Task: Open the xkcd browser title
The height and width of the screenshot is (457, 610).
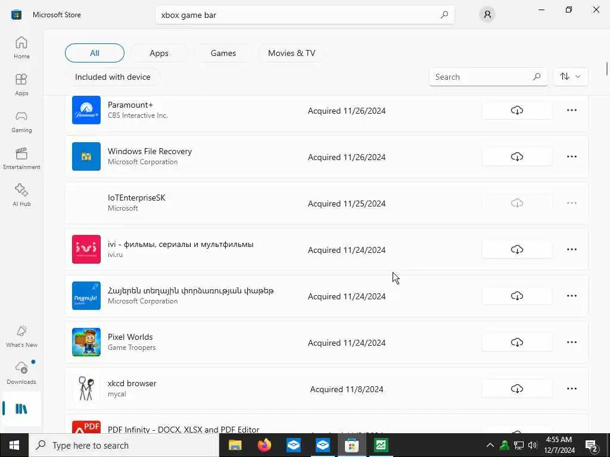Action: tap(132, 383)
